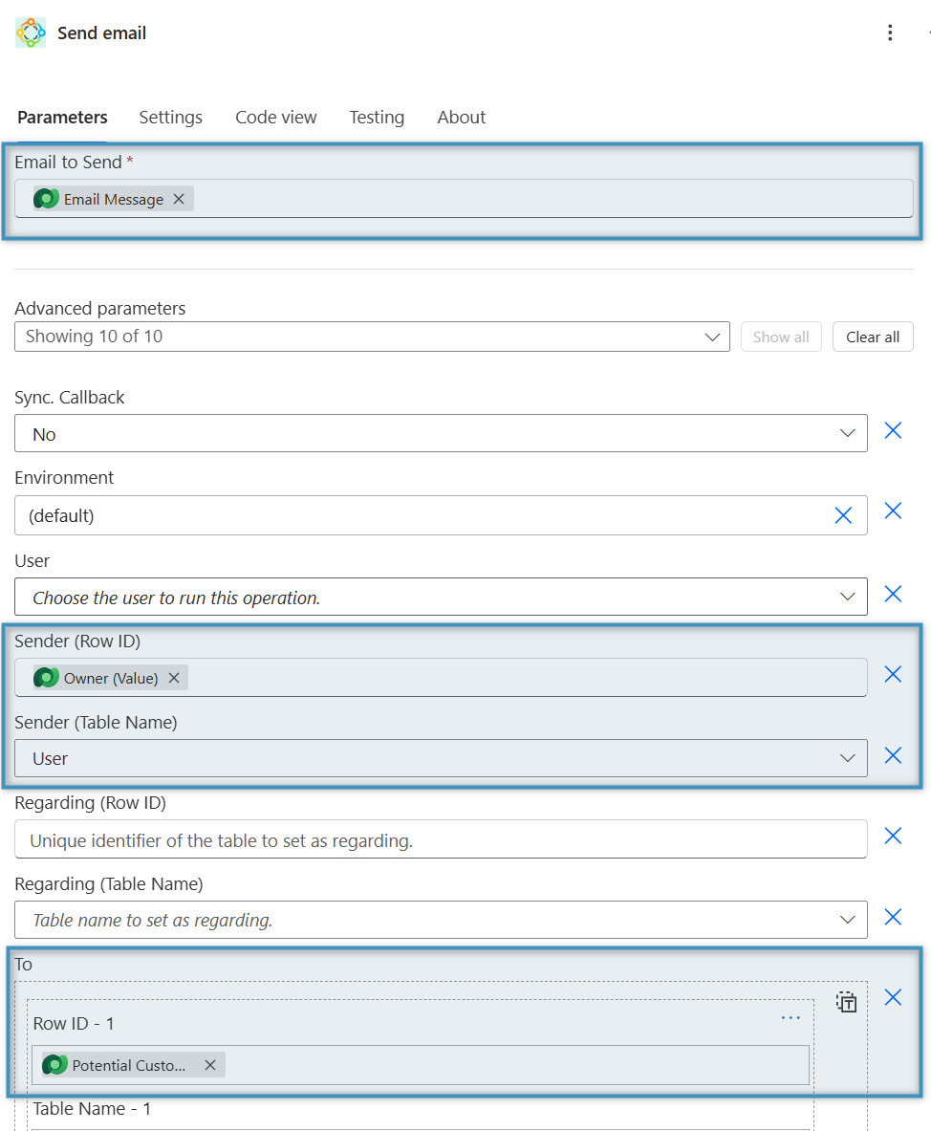931x1131 pixels.
Task: Open the Row ID - 1 ellipsis menu
Action: 790,1018
